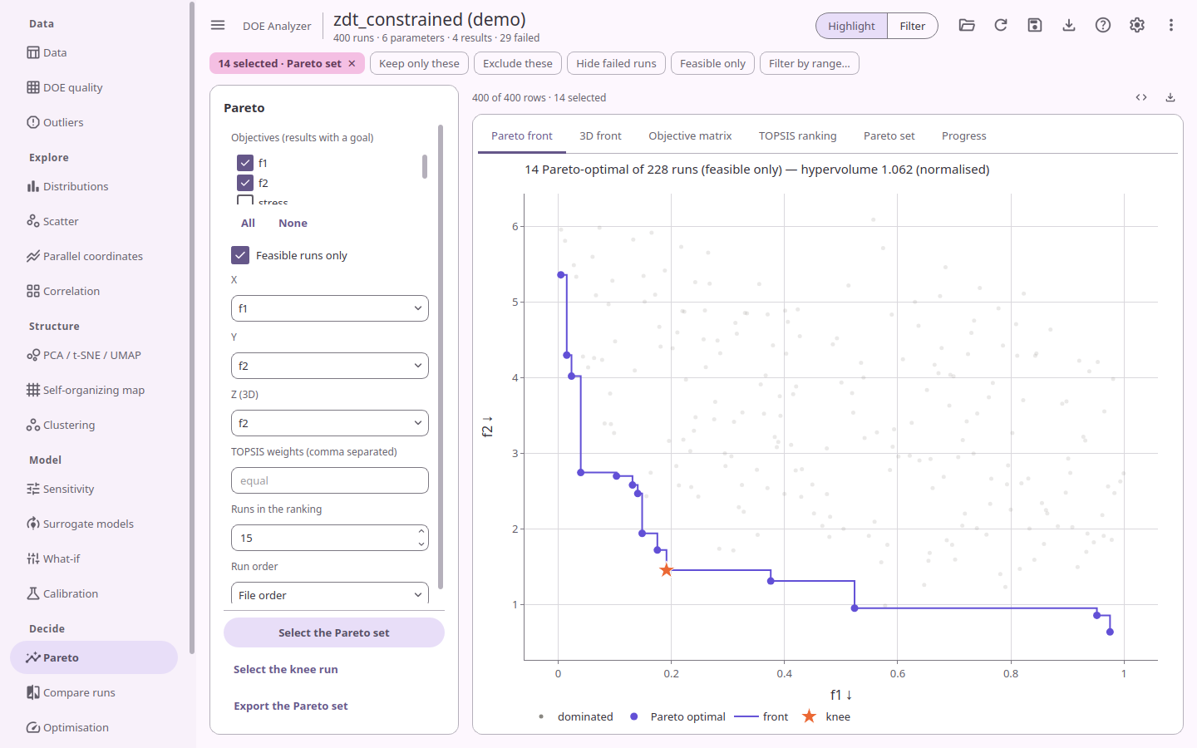
Task: Uncheck the f1 objective checkbox
Action: [245, 163]
